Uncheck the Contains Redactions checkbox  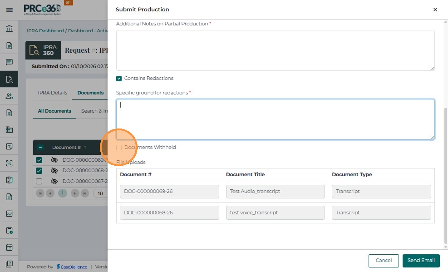tap(119, 79)
